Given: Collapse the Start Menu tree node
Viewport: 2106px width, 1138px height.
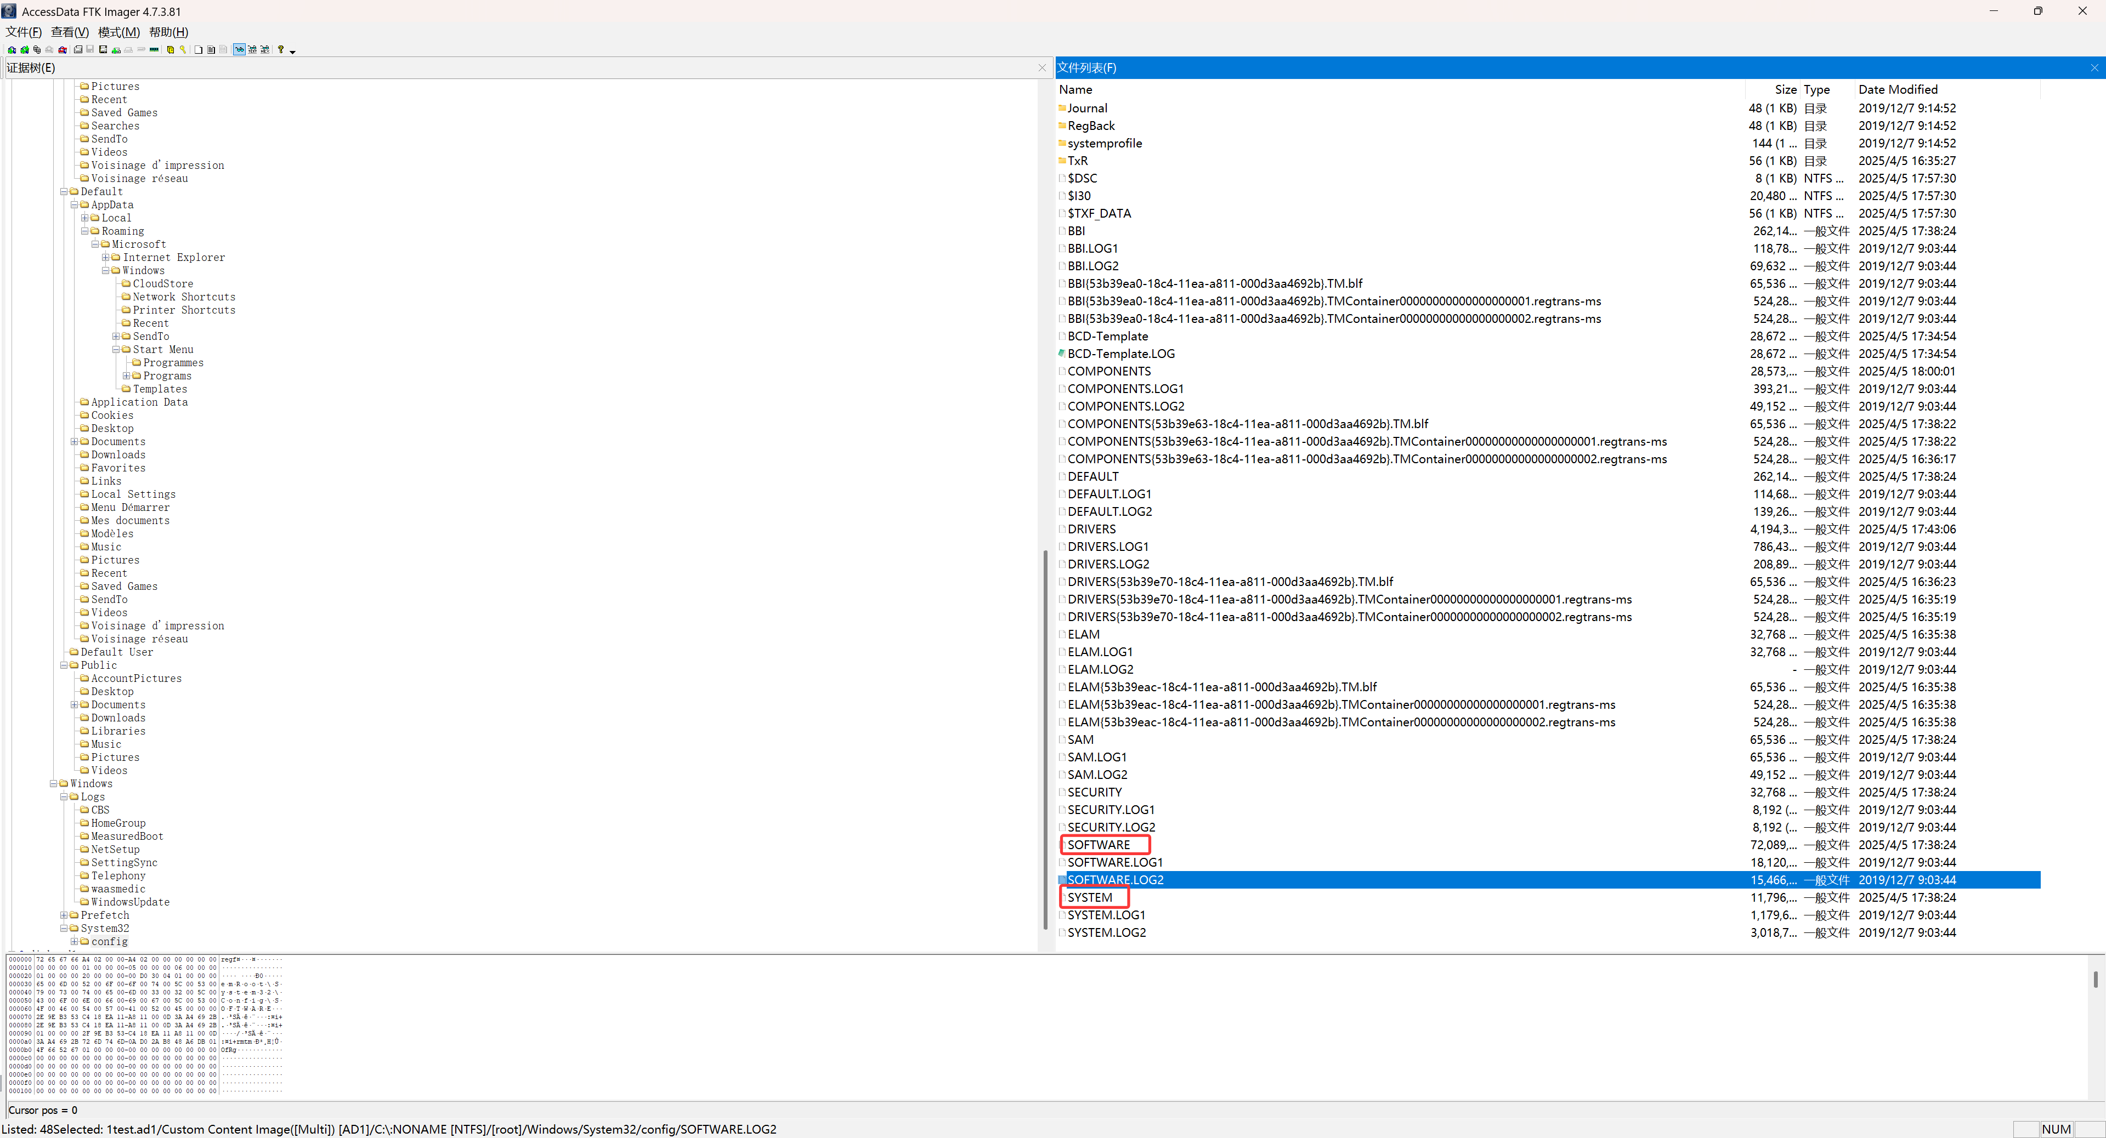Looking at the screenshot, I should (116, 350).
